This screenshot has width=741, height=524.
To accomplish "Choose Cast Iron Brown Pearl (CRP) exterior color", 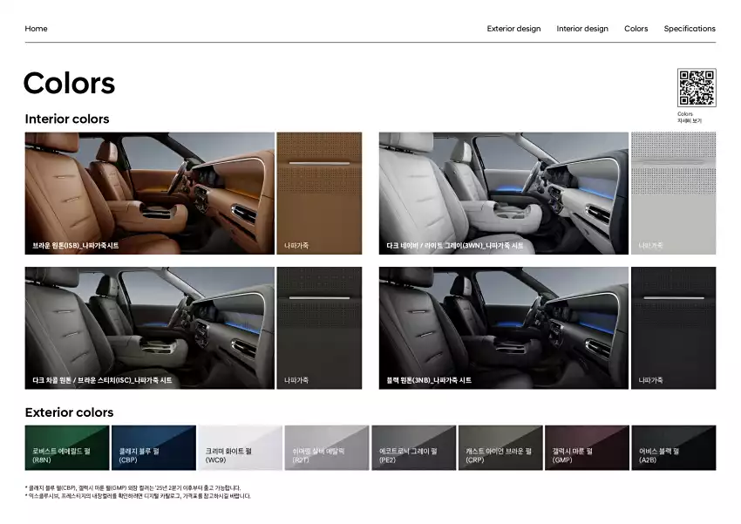I will (500, 447).
